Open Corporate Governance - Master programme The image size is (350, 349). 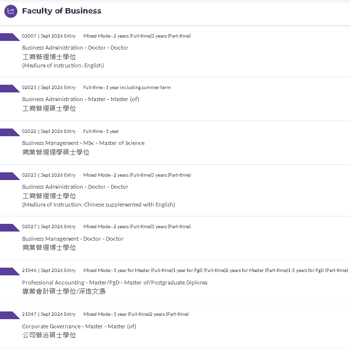(x=79, y=326)
